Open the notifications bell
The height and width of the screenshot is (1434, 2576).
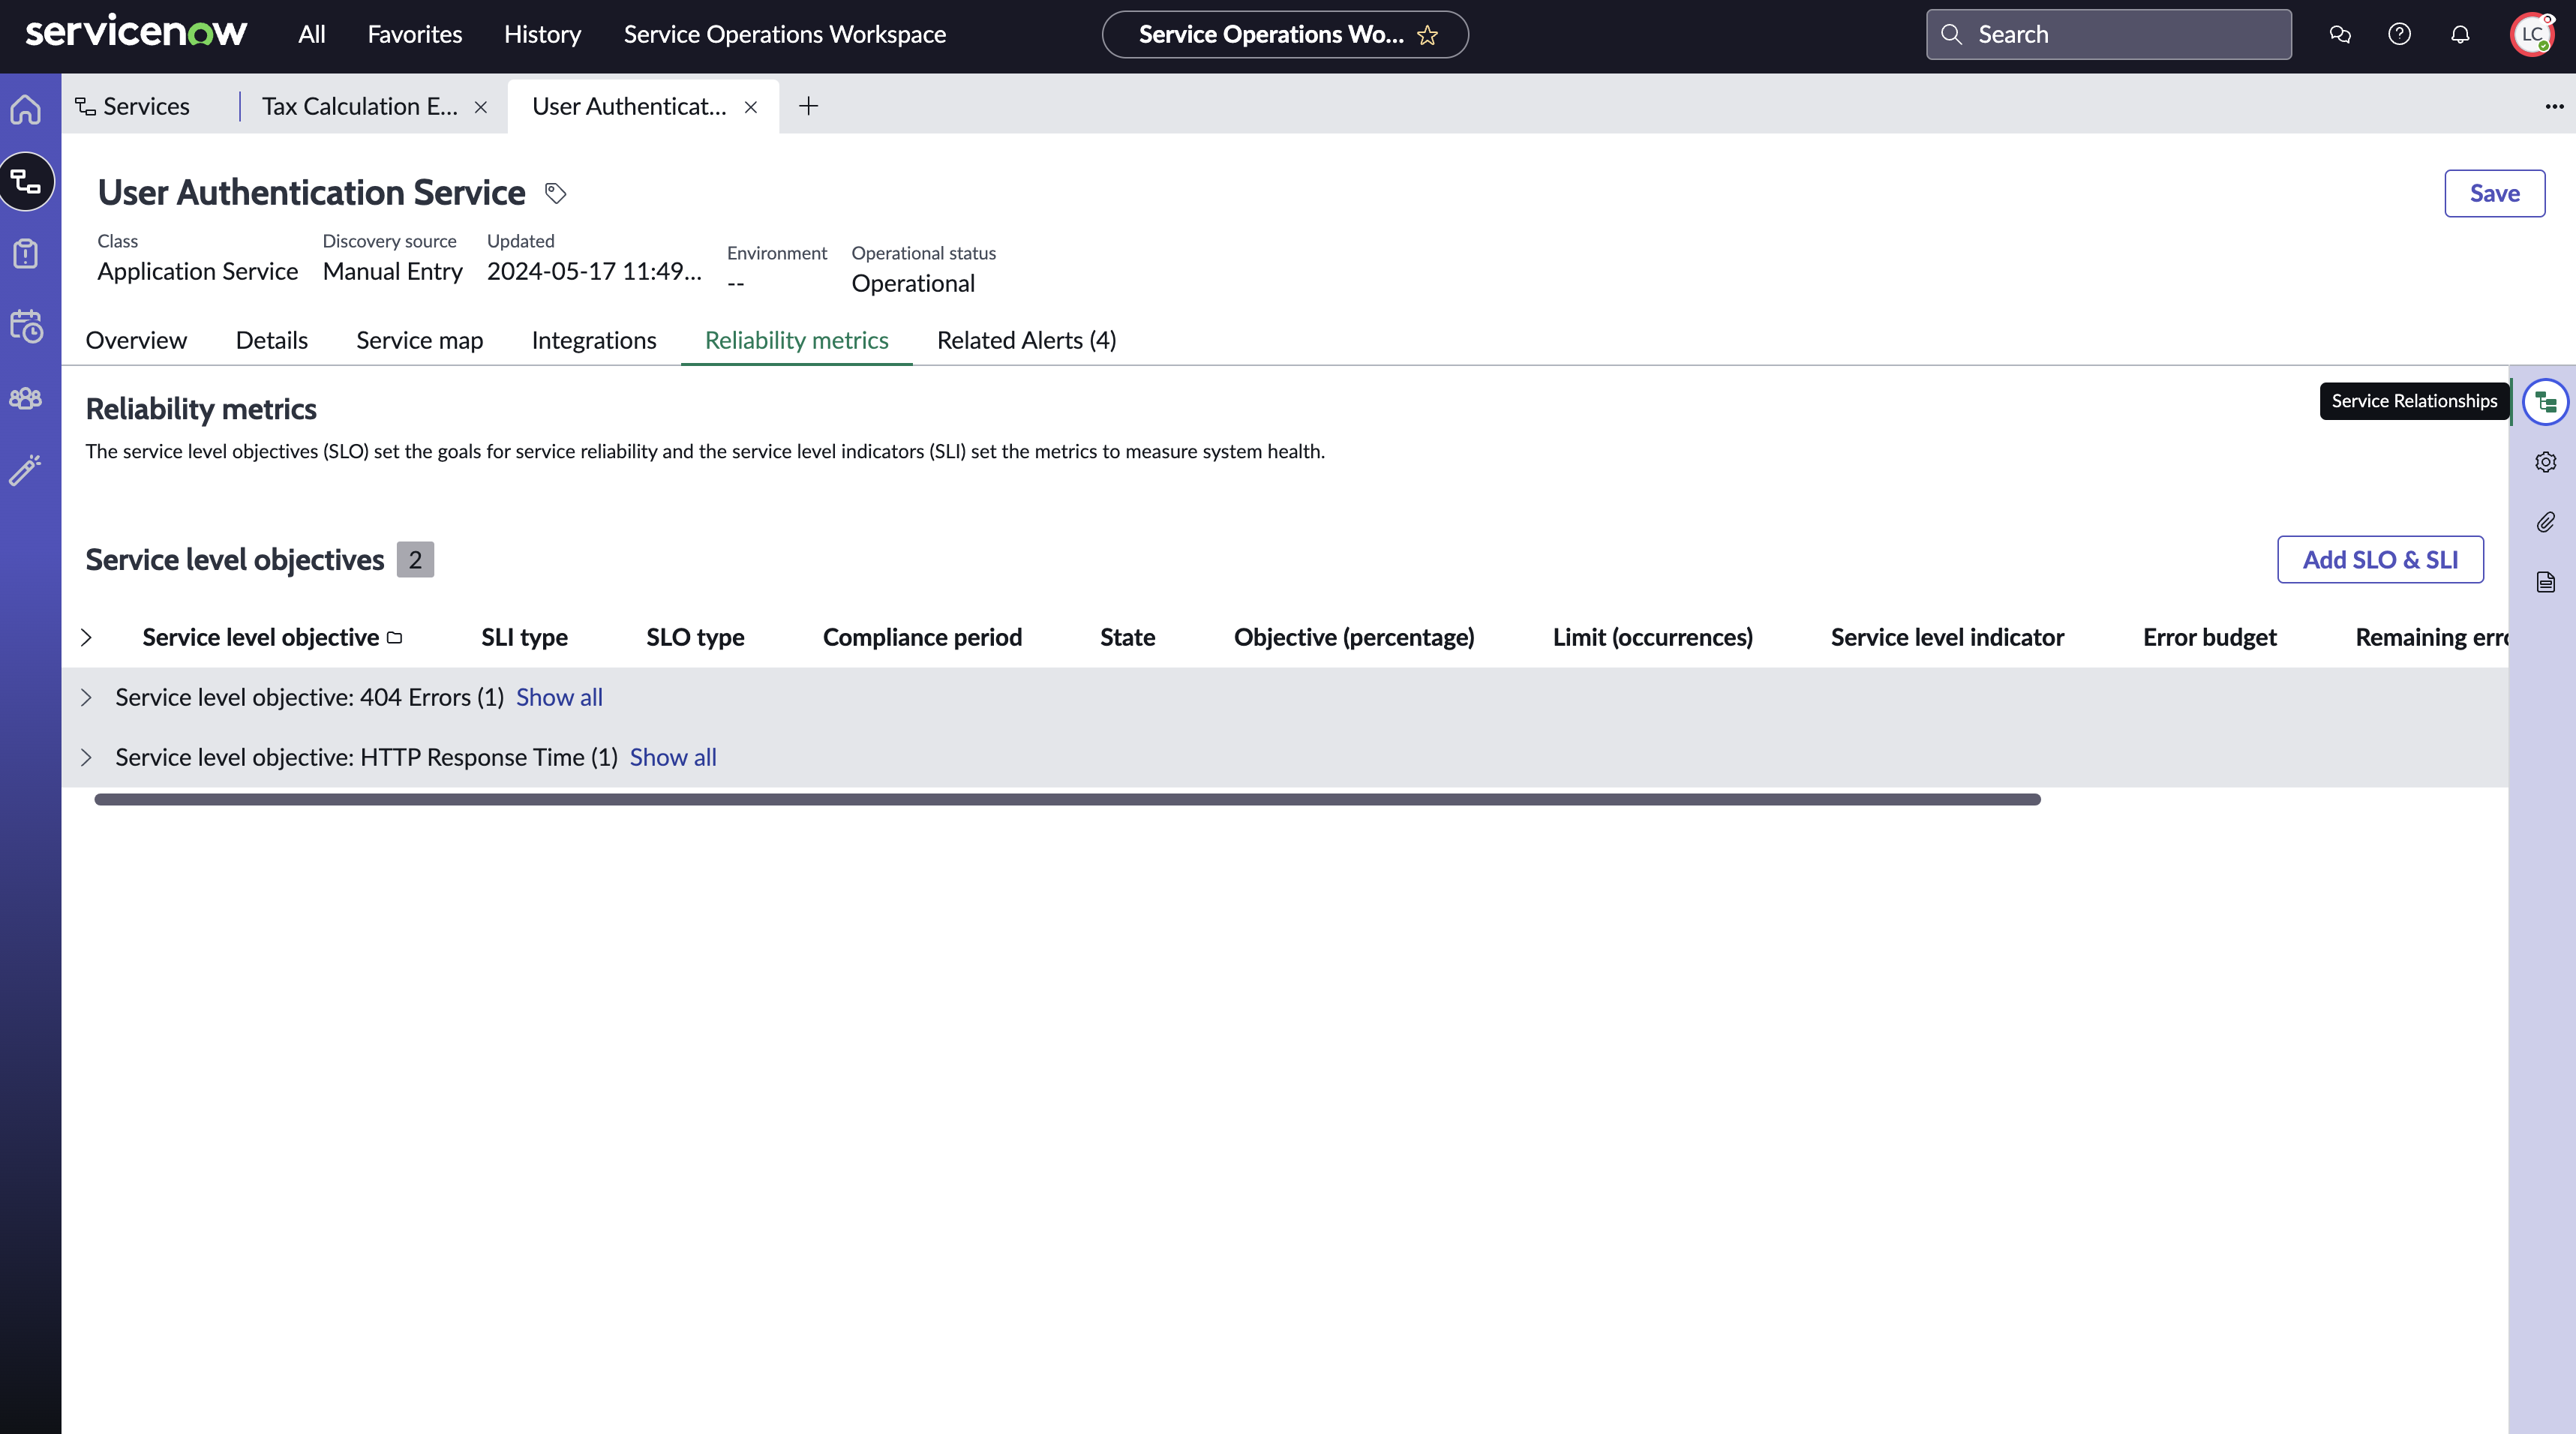click(x=2460, y=35)
